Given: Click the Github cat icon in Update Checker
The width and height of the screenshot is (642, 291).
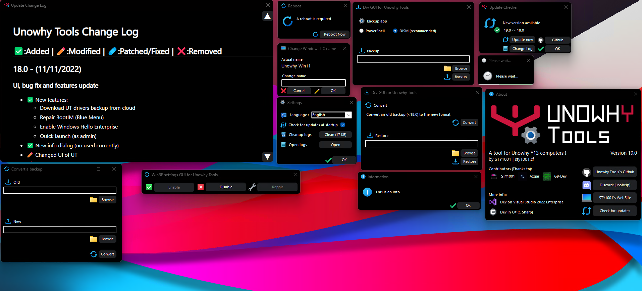Looking at the screenshot, I should pyautogui.click(x=541, y=40).
